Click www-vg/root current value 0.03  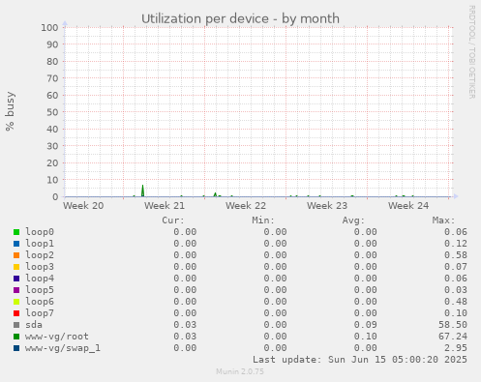tap(185, 337)
